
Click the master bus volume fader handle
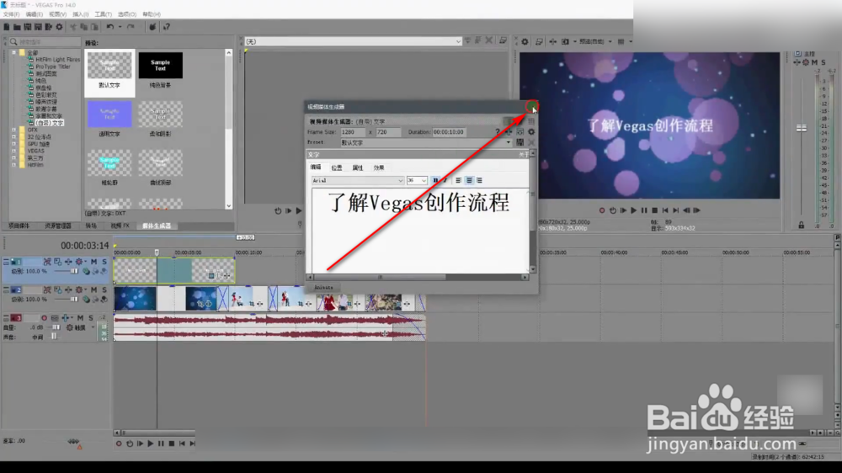click(x=802, y=128)
